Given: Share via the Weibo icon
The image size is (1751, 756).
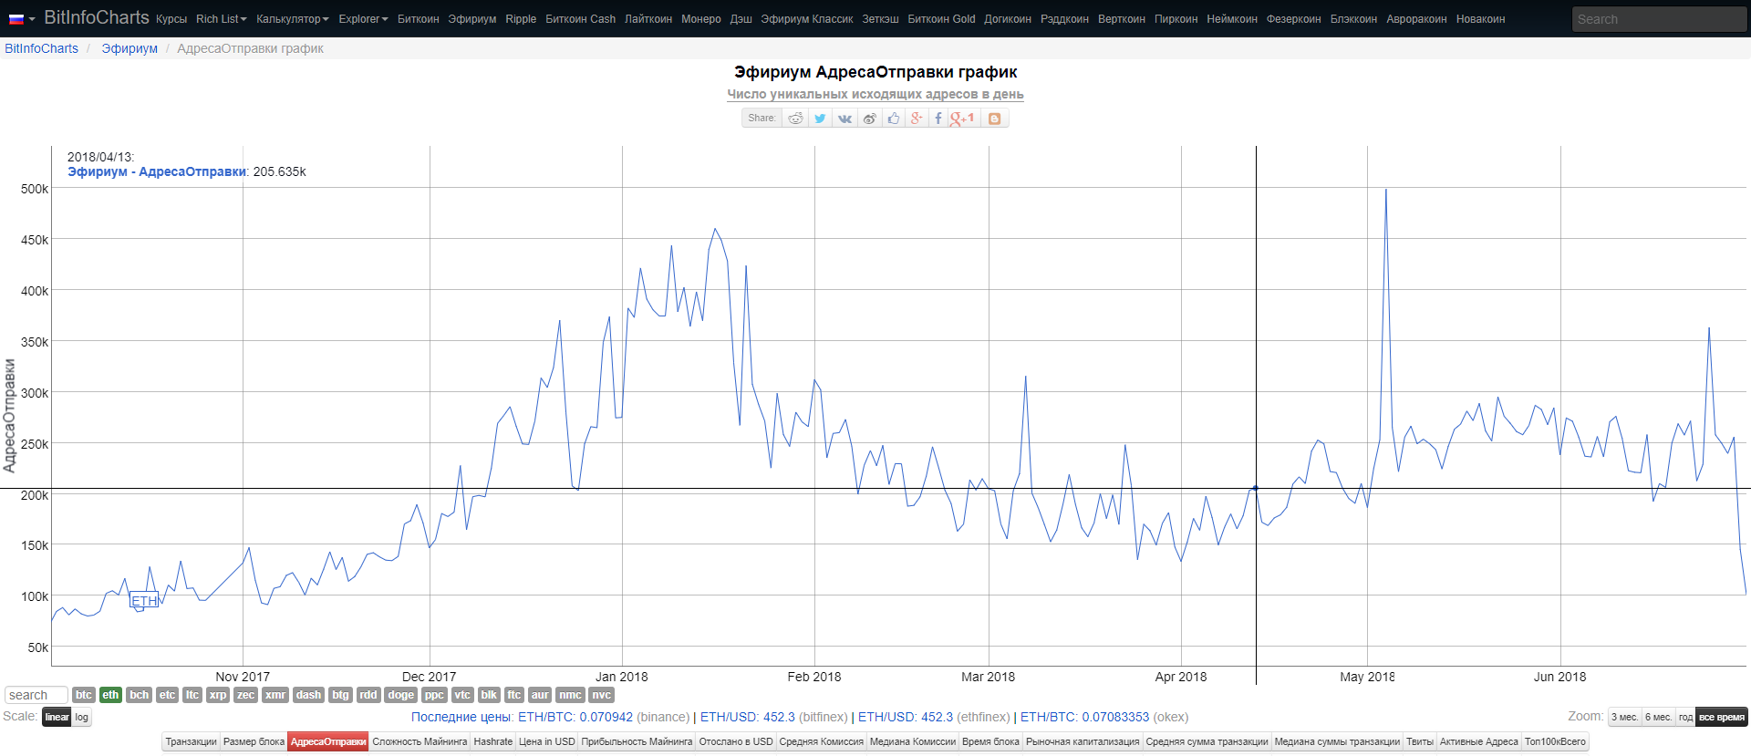Looking at the screenshot, I should point(869,119).
